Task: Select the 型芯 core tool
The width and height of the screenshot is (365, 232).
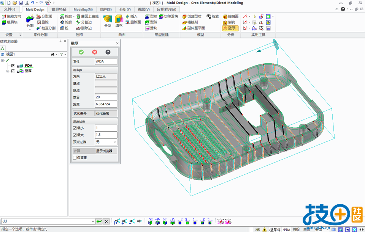Action: tap(151, 16)
